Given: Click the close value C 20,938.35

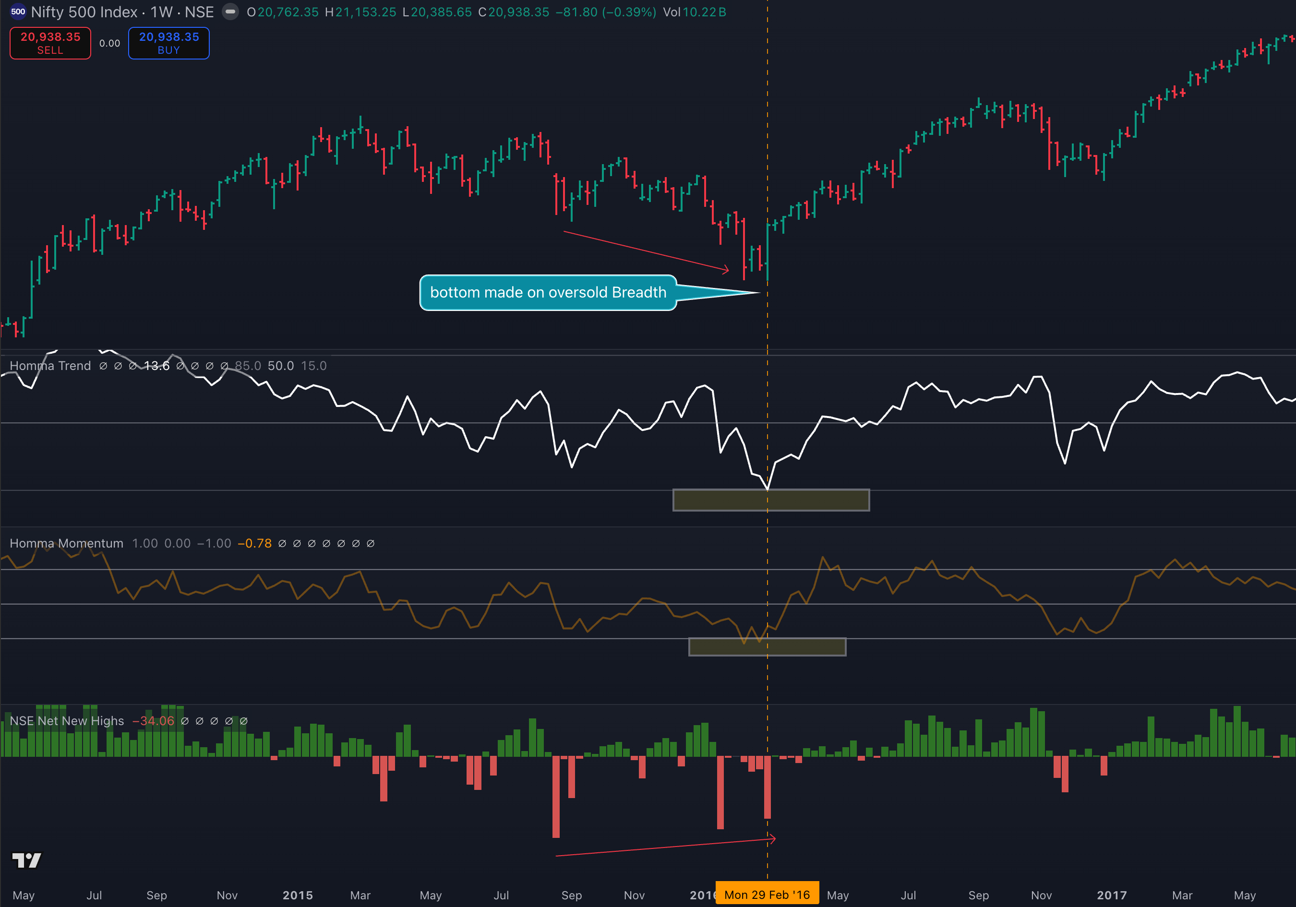Looking at the screenshot, I should pos(513,12).
